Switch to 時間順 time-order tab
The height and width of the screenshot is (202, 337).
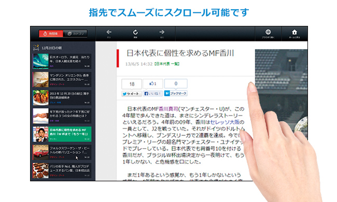51,34
